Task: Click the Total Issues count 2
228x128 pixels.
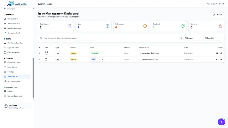Action: (41, 27)
